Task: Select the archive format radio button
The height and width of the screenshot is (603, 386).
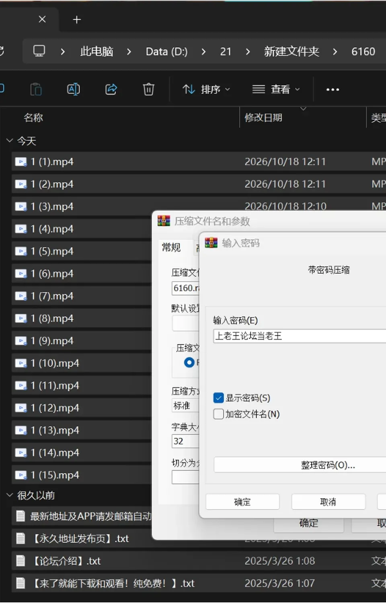Action: click(x=189, y=363)
